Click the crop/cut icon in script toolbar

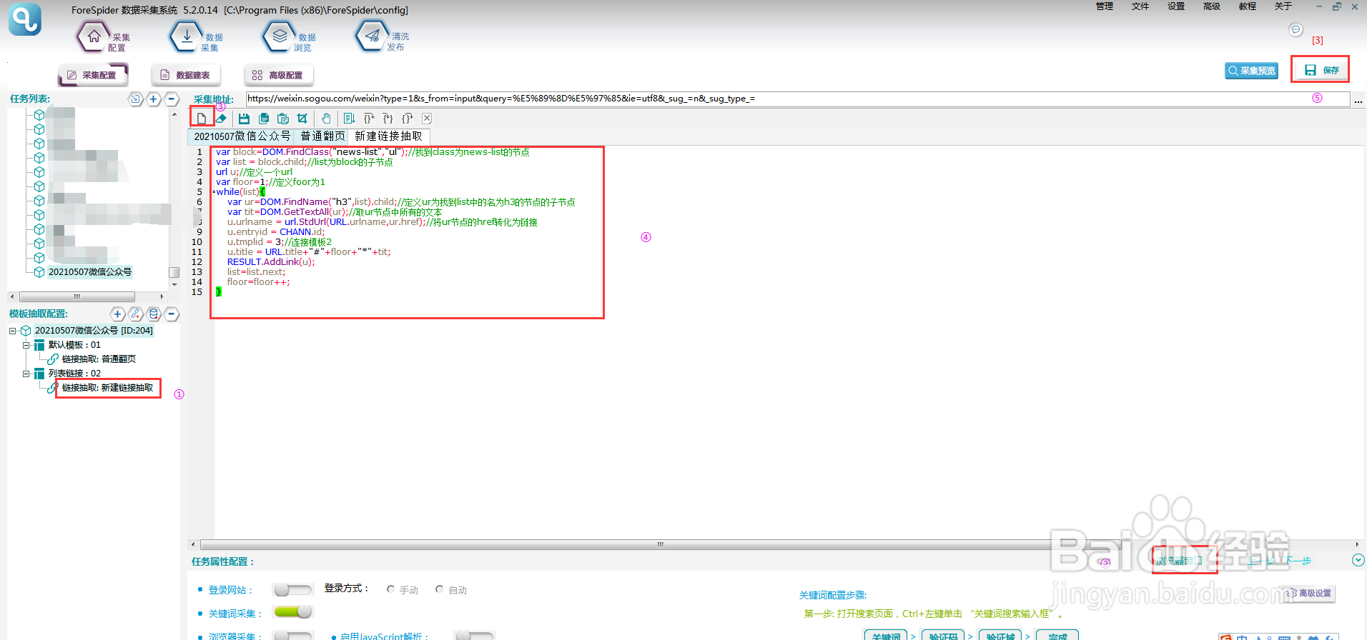[302, 119]
